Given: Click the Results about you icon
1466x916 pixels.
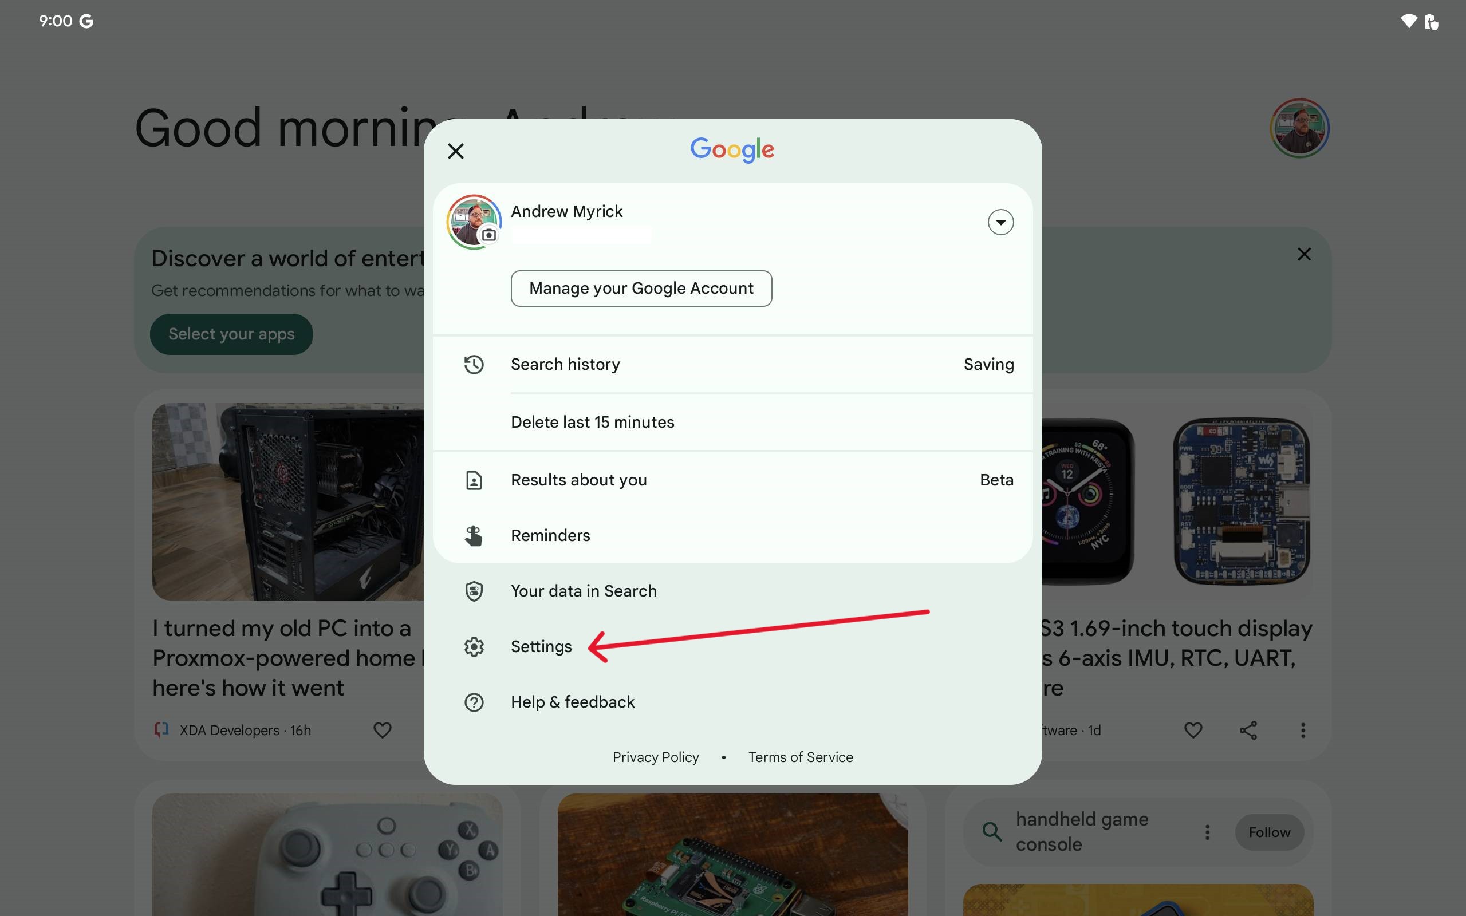Looking at the screenshot, I should (474, 479).
